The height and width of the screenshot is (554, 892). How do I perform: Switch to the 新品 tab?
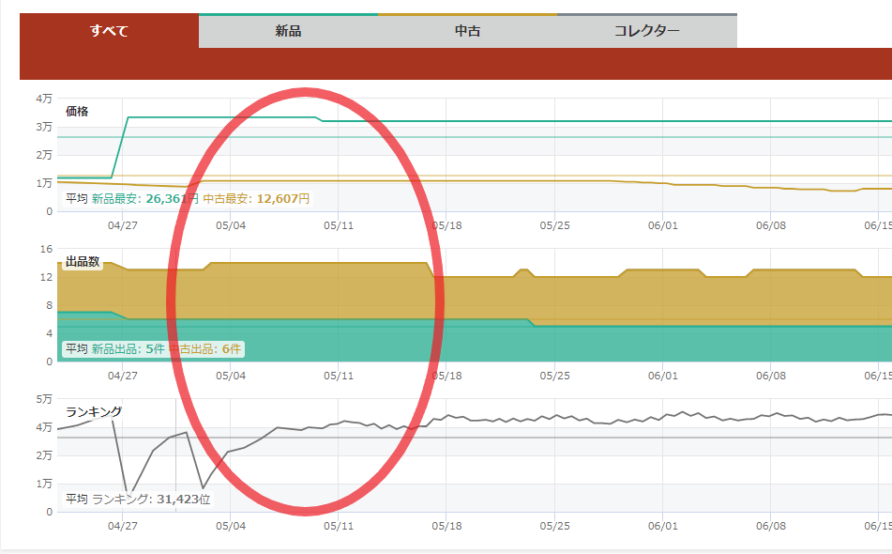click(288, 31)
